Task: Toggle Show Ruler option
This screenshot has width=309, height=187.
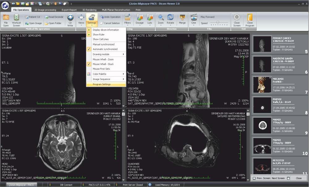Action: [106, 35]
